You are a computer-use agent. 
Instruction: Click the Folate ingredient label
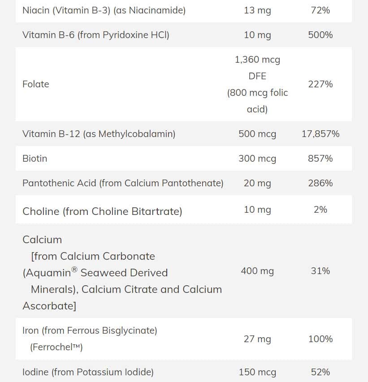pyautogui.click(x=36, y=84)
